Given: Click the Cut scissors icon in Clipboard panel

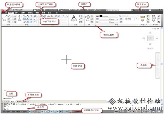Looking at the screenshot, I should pos(159,16).
